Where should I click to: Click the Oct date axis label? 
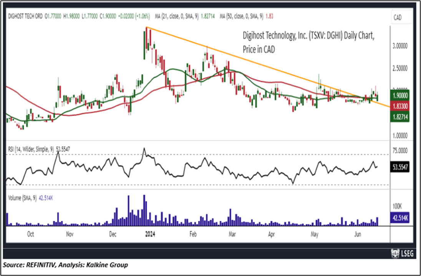click(x=31, y=234)
